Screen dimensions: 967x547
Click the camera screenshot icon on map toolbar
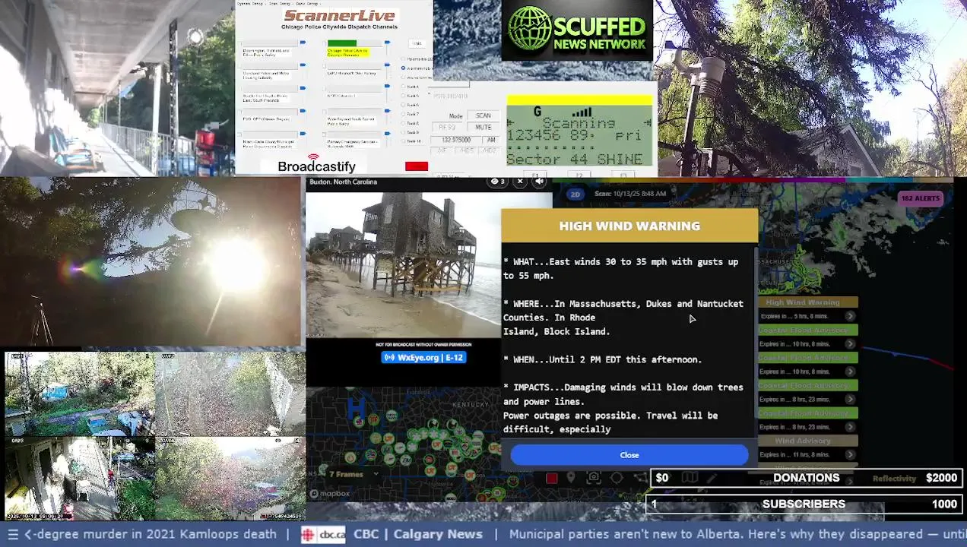click(x=594, y=477)
